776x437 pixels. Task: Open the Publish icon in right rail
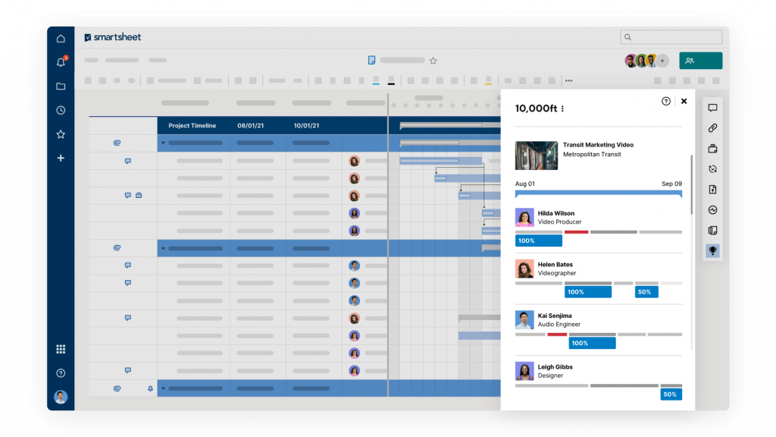[712, 189]
